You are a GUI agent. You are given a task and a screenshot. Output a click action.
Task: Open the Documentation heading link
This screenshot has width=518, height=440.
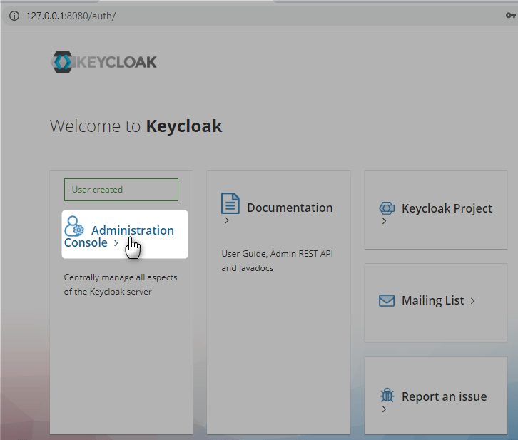pyautogui.click(x=290, y=208)
